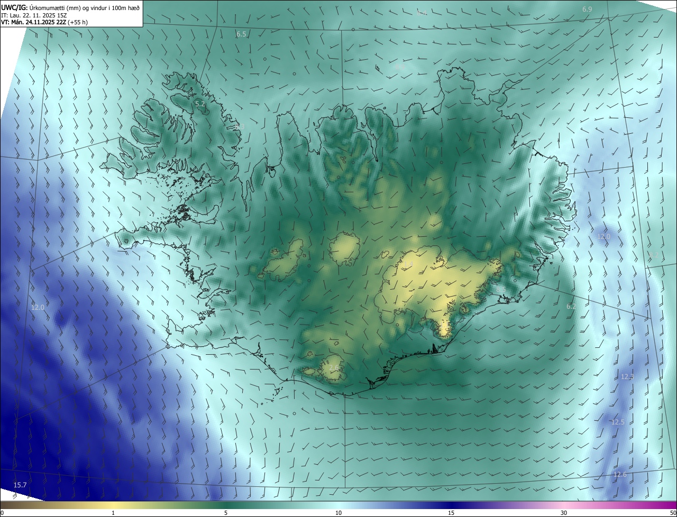Viewport: 677px width, 517px height.
Task: Click the 12.6 value label in the southeast
Action: click(620, 474)
